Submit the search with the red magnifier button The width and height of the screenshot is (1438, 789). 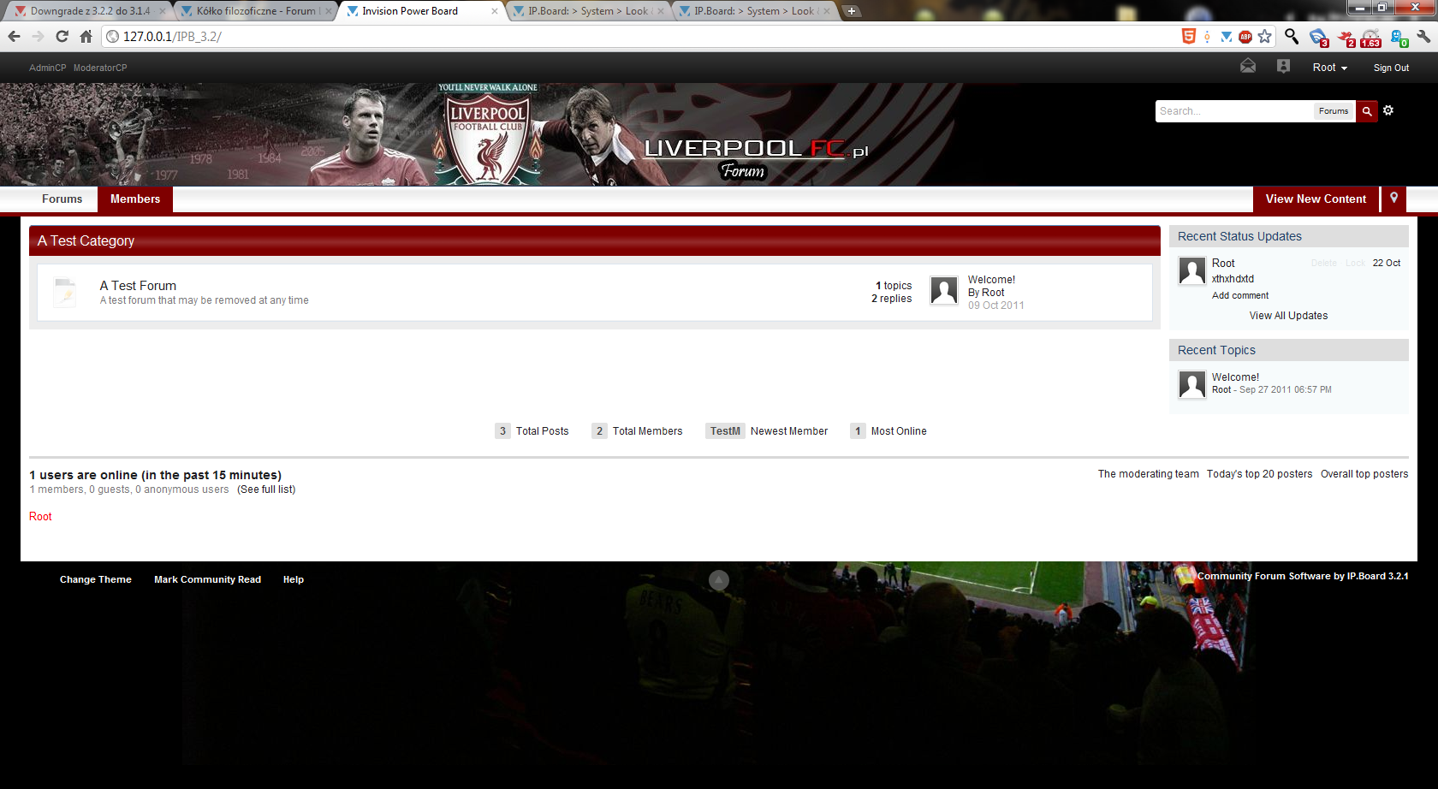pyautogui.click(x=1367, y=111)
